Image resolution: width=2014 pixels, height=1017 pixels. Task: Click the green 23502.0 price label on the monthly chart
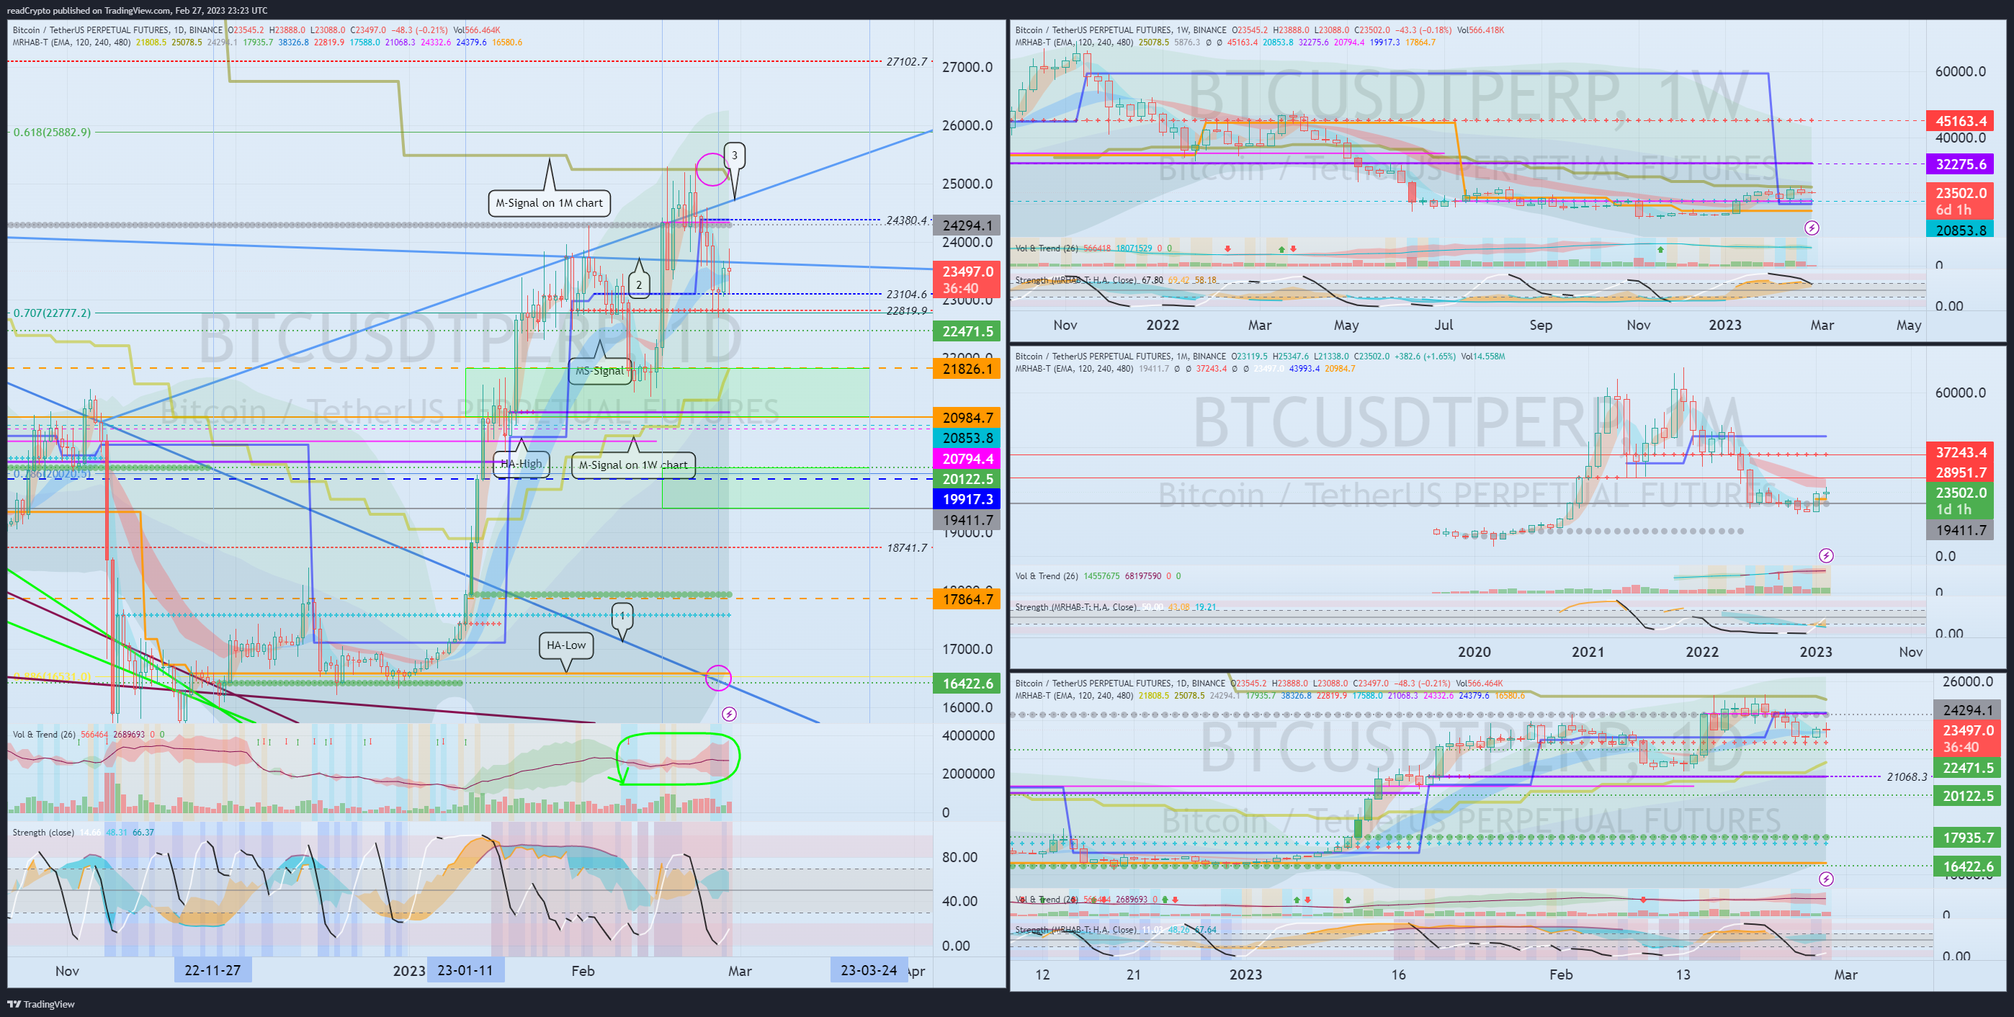point(1960,501)
